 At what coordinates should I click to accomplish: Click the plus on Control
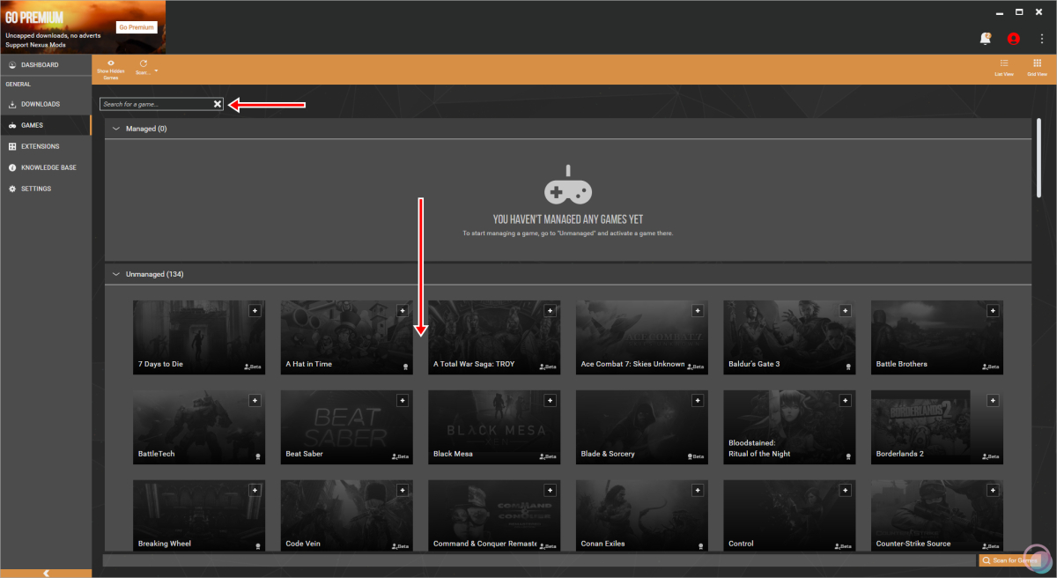[846, 490]
